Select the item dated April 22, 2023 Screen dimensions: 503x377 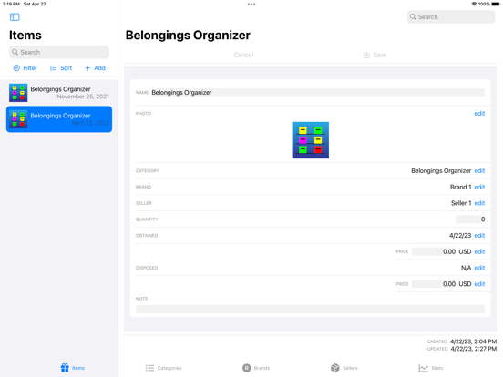click(59, 119)
